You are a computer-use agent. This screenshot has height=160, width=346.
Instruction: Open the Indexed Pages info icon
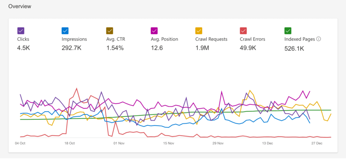pos(318,39)
